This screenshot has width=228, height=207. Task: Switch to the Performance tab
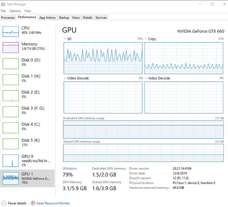(27, 17)
